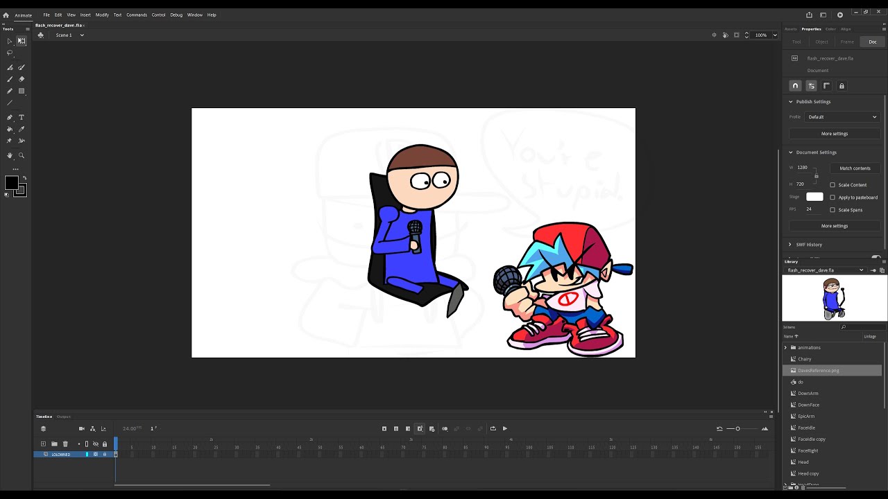Select the Text tool
Image resolution: width=888 pixels, height=499 pixels.
pyautogui.click(x=22, y=117)
